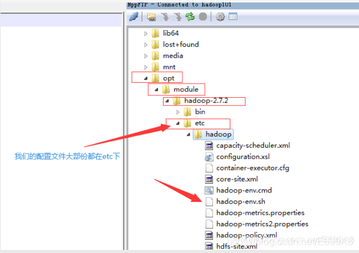Select the bin tree label
This screenshot has height=253, width=359.
coord(200,112)
